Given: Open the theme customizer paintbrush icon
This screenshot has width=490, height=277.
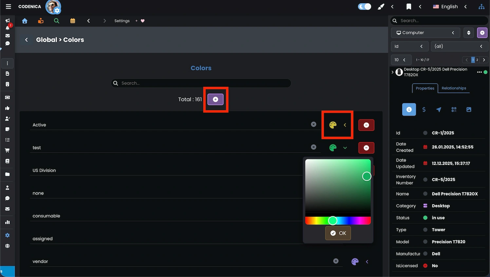Looking at the screenshot, I should 381,6.
